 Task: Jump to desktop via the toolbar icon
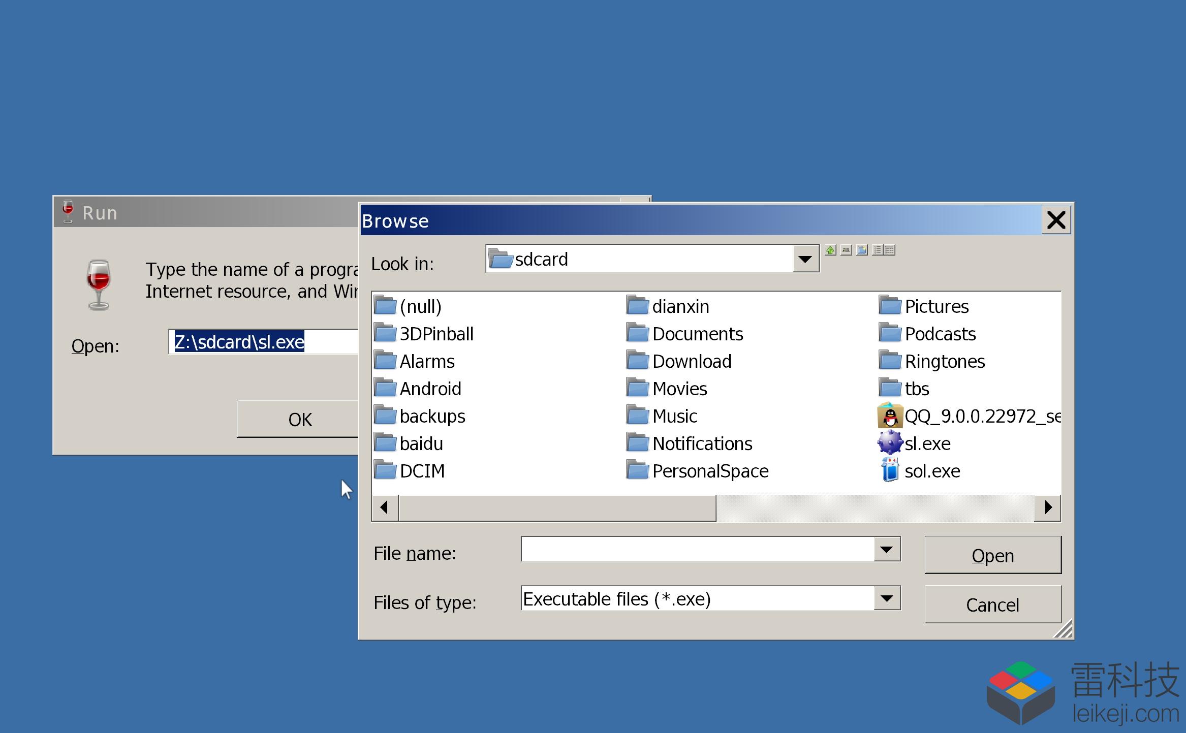(846, 250)
